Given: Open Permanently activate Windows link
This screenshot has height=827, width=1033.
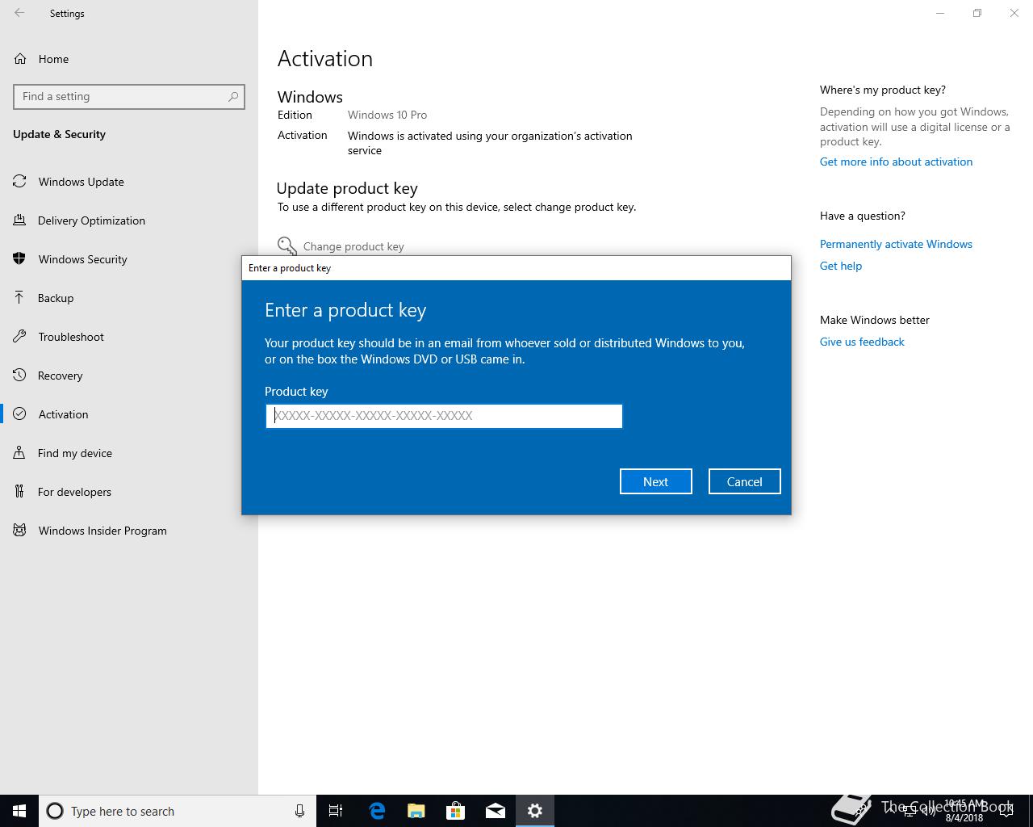Looking at the screenshot, I should click(x=896, y=244).
